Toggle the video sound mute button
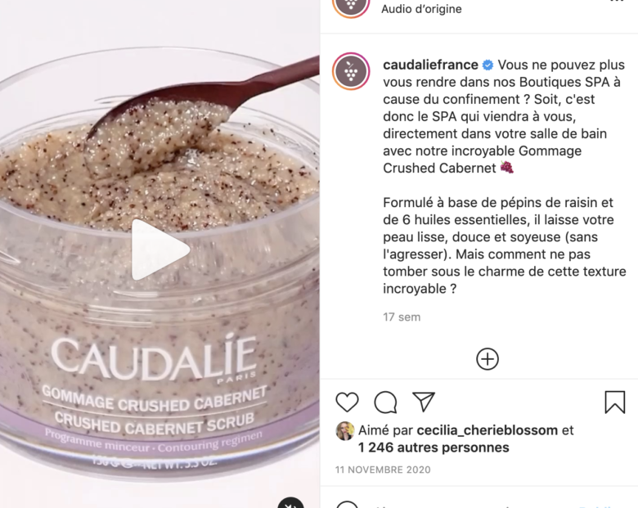This screenshot has width=638, height=508. 290,504
